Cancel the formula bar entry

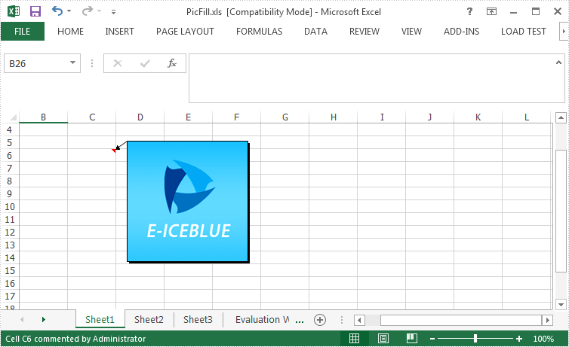(118, 63)
